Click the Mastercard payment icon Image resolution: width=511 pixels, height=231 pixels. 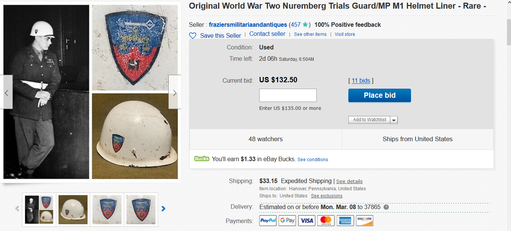[326, 220]
